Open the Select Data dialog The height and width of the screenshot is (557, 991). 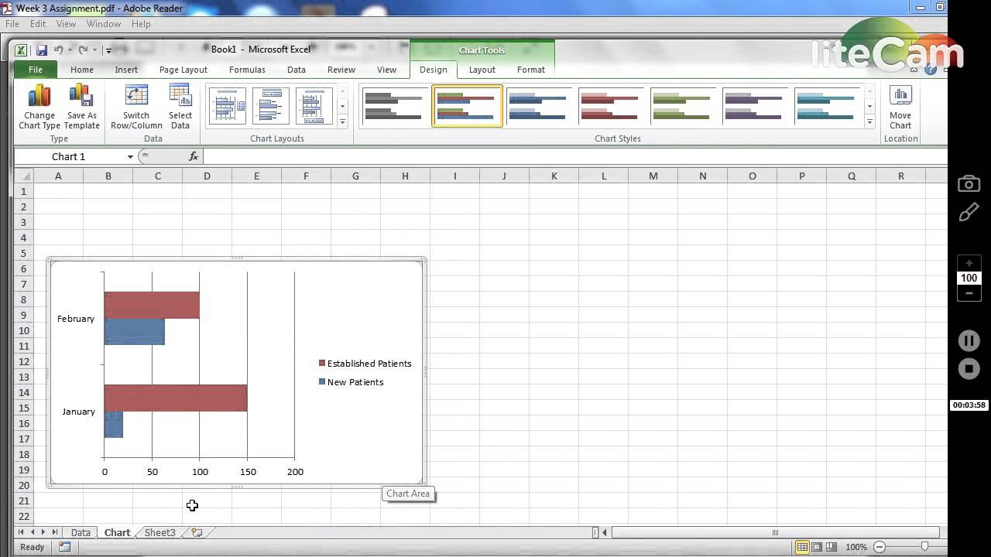coord(180,107)
